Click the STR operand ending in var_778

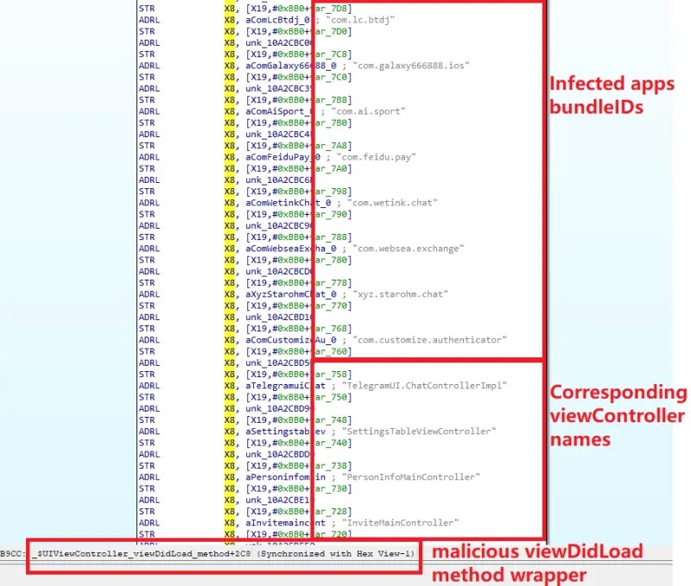pos(299,283)
